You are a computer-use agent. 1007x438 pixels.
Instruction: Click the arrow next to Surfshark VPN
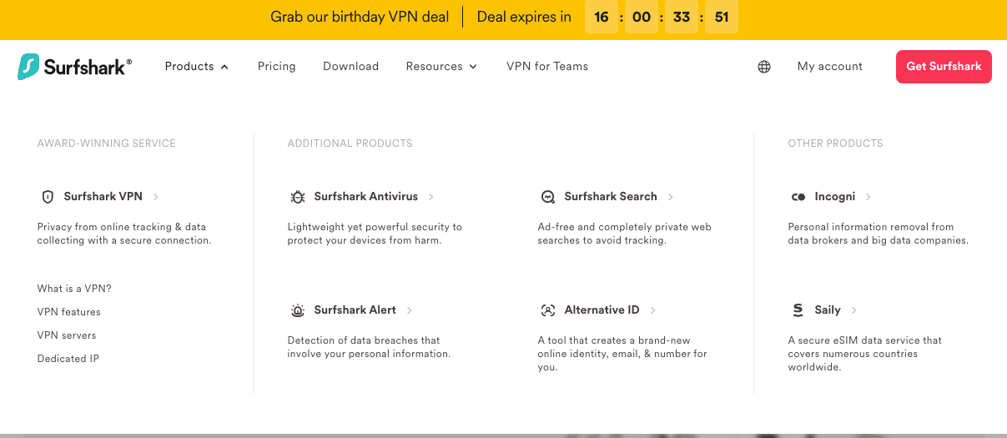156,197
